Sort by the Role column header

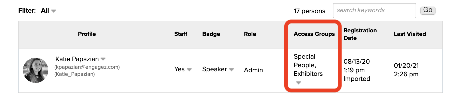pyautogui.click(x=250, y=34)
